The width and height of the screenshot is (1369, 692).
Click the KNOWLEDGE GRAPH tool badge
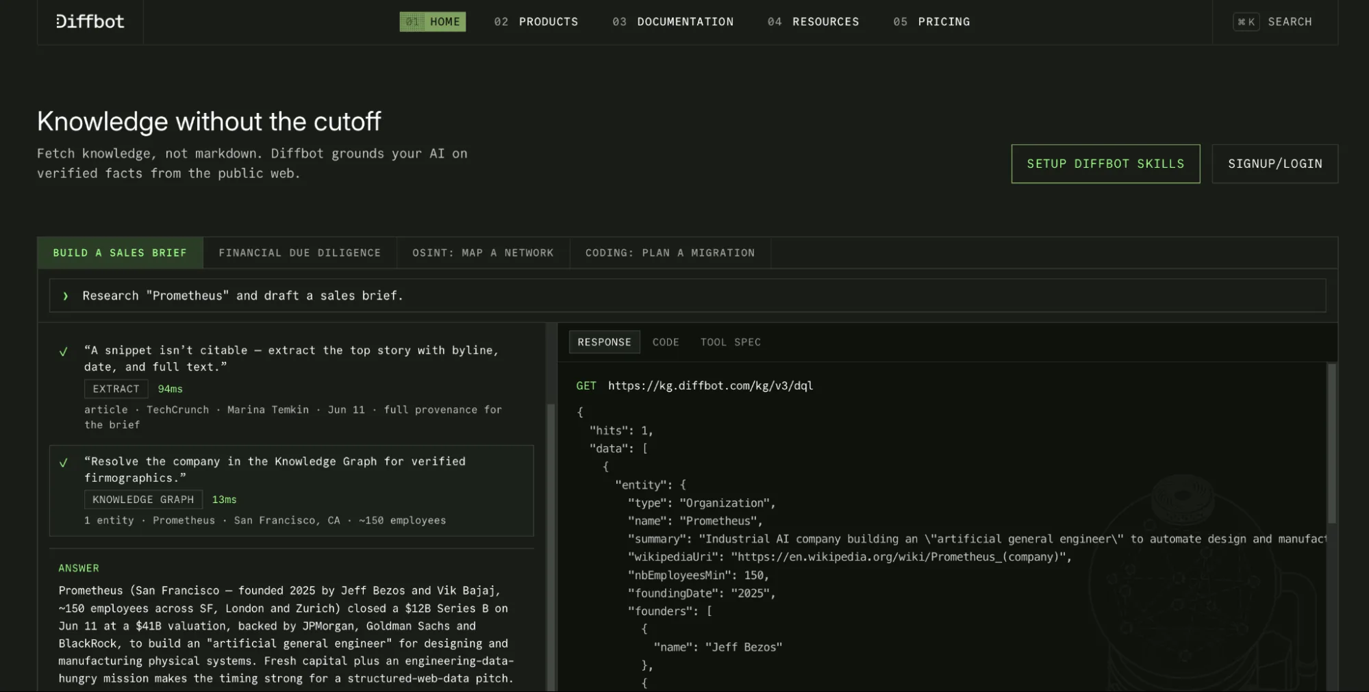coord(143,500)
